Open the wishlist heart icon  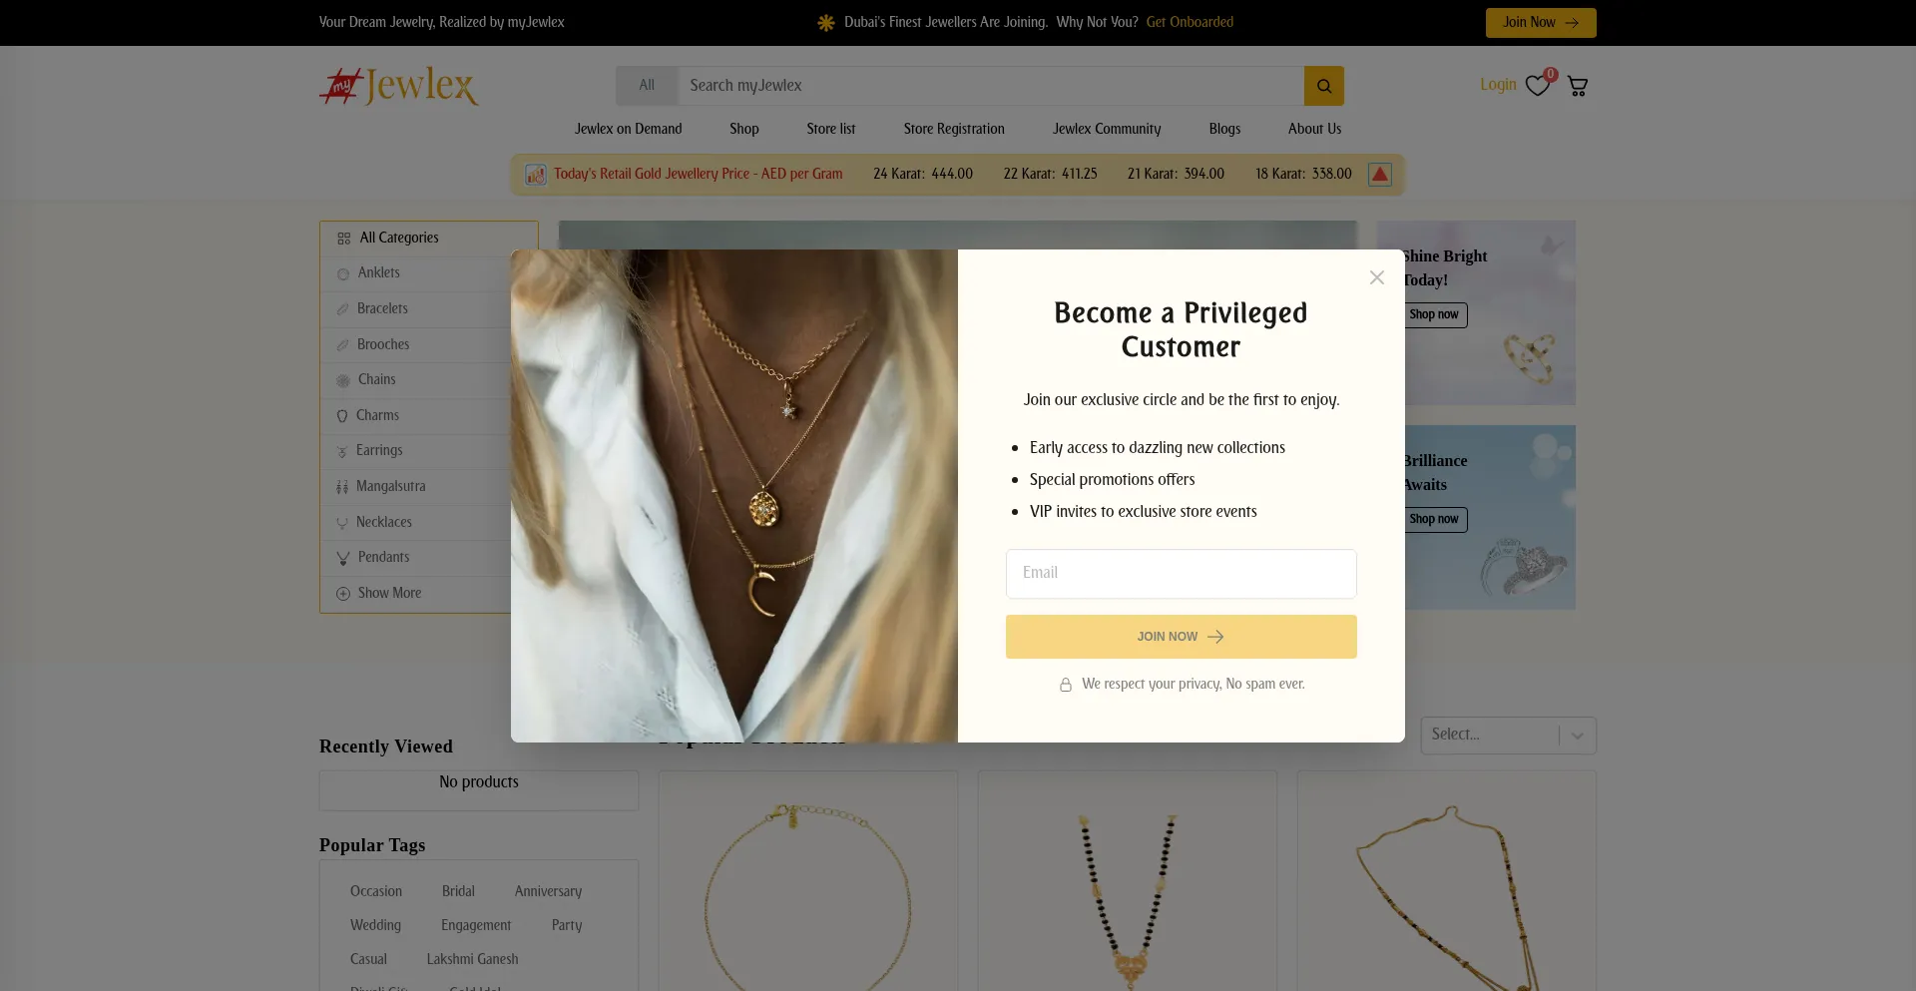1538,86
